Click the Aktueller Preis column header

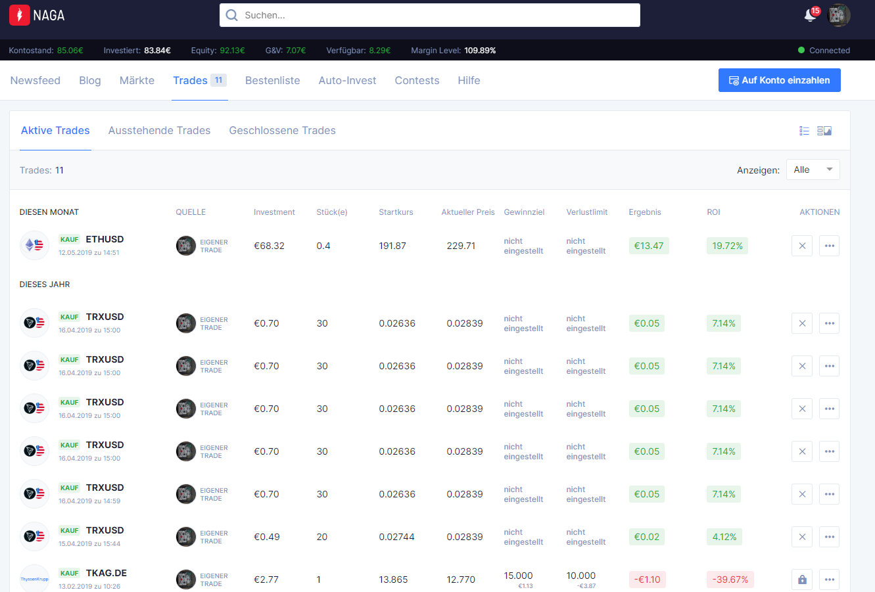point(468,212)
